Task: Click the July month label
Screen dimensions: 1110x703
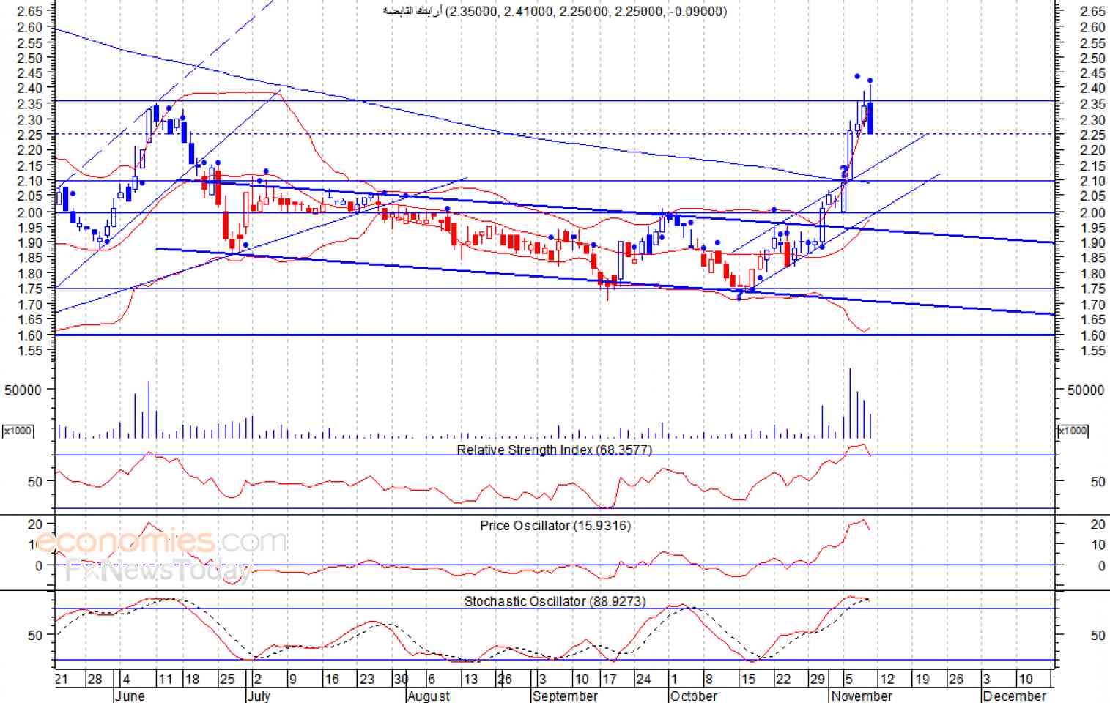Action: pos(259,696)
